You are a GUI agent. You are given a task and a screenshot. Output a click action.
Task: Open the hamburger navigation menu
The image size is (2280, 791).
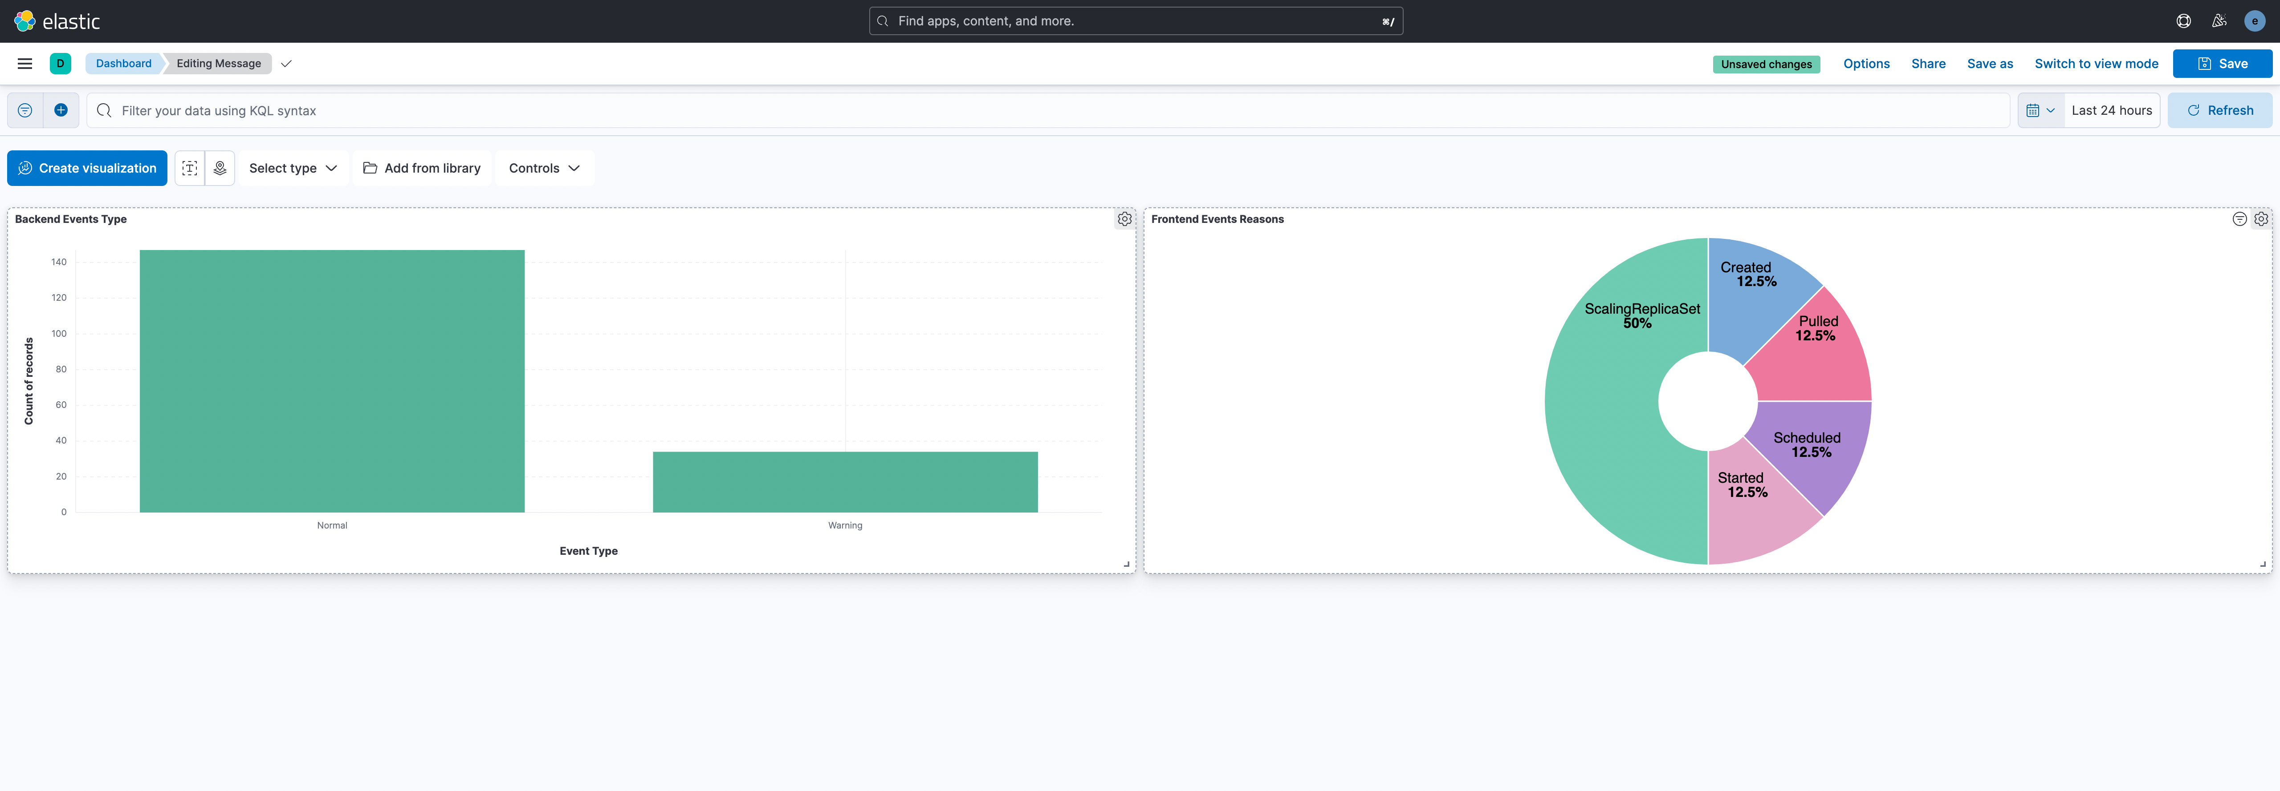point(25,64)
